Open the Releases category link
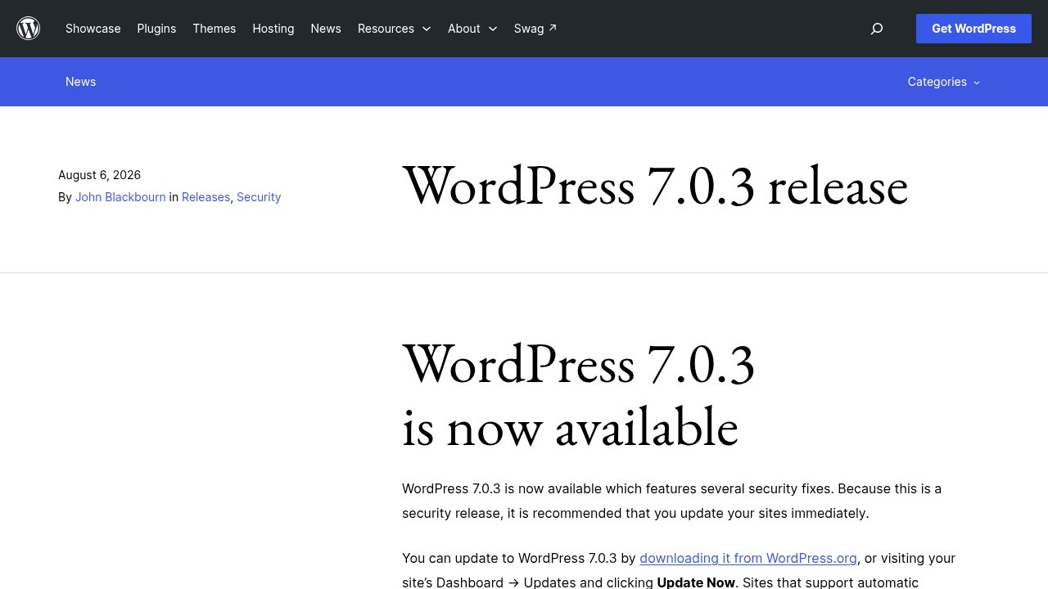 (206, 197)
